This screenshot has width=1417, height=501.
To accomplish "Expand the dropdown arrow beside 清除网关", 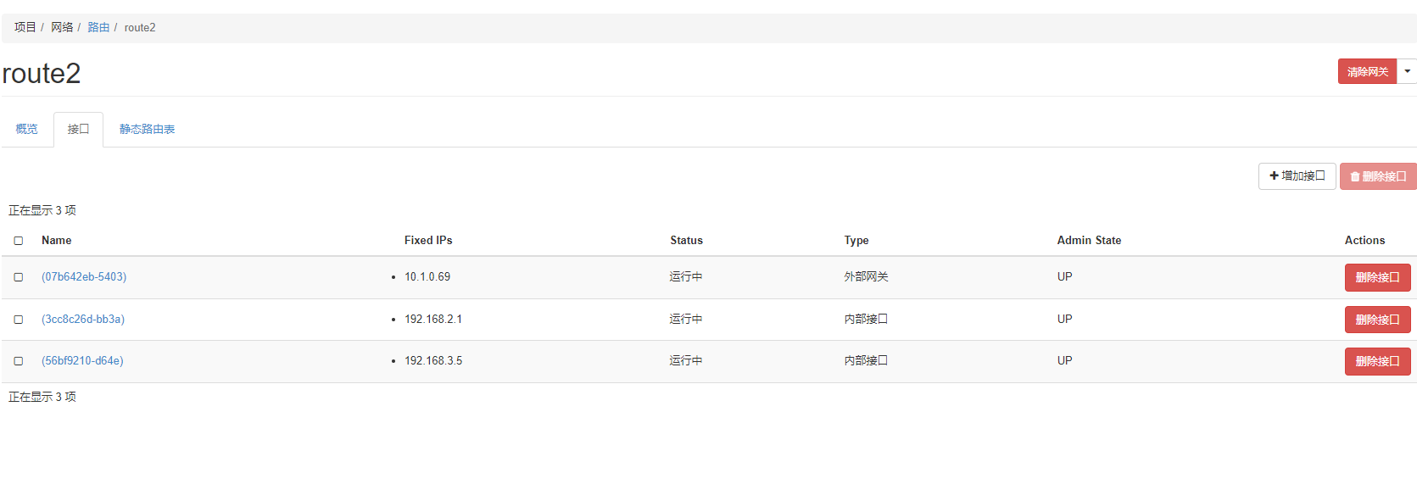I will pyautogui.click(x=1407, y=71).
